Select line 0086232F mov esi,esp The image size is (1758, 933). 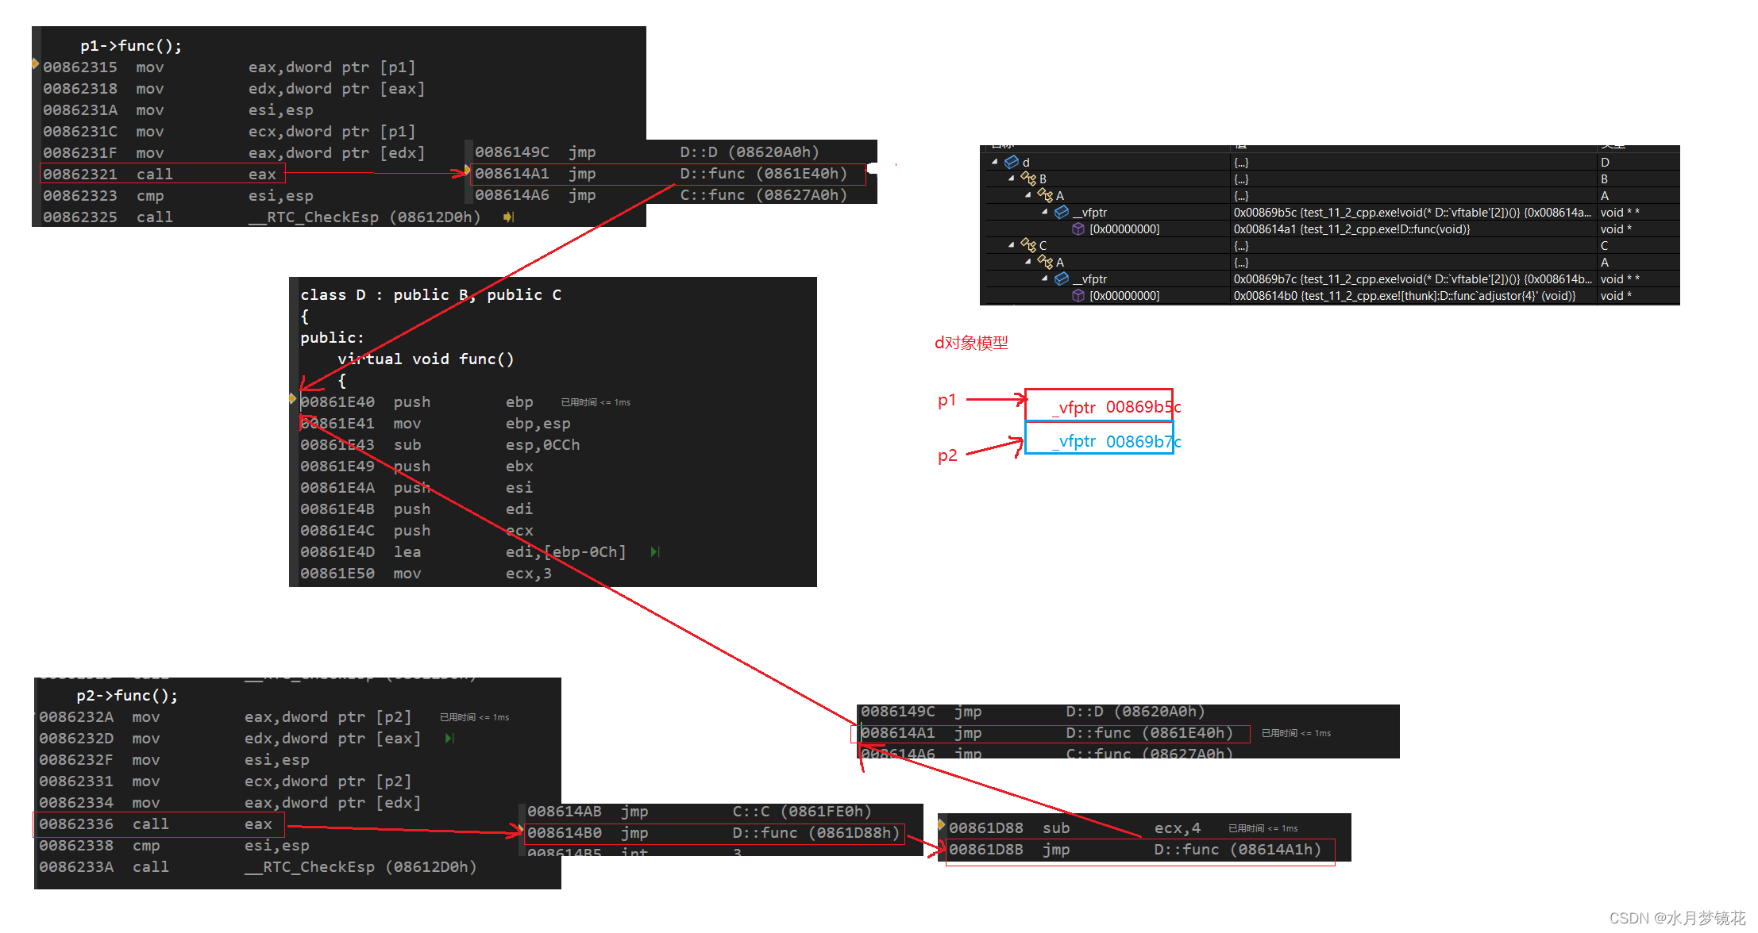(x=175, y=760)
